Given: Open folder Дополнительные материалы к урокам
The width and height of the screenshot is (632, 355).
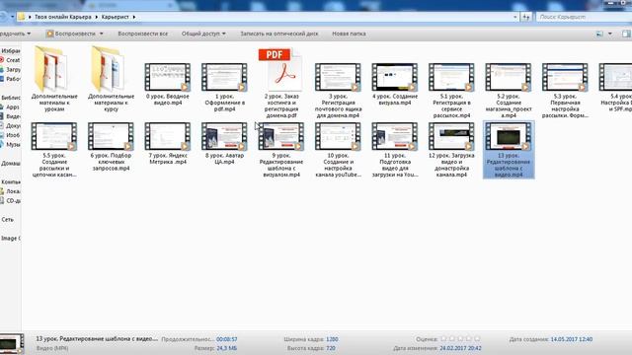Looking at the screenshot, I should click(54, 79).
